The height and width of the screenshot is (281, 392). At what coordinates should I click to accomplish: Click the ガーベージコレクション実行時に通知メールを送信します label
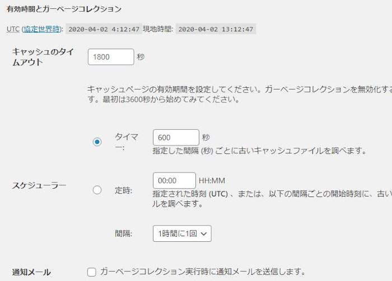coord(203,271)
